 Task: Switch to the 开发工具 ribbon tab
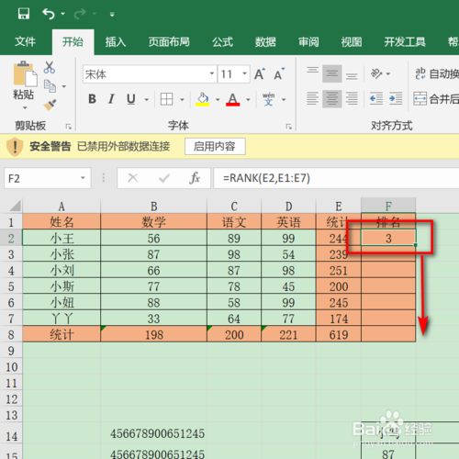pyautogui.click(x=405, y=41)
